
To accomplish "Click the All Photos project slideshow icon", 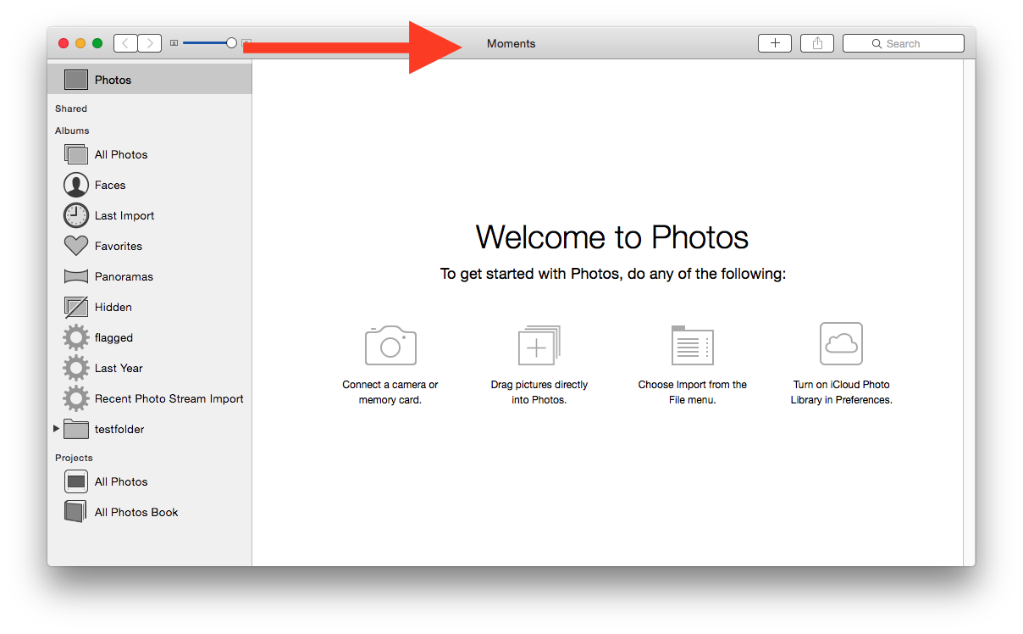I will coord(76,481).
